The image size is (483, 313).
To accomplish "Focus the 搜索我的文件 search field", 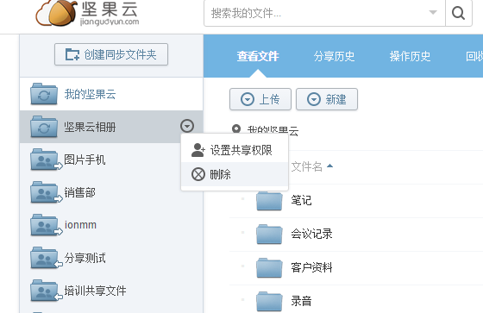I will click(316, 13).
